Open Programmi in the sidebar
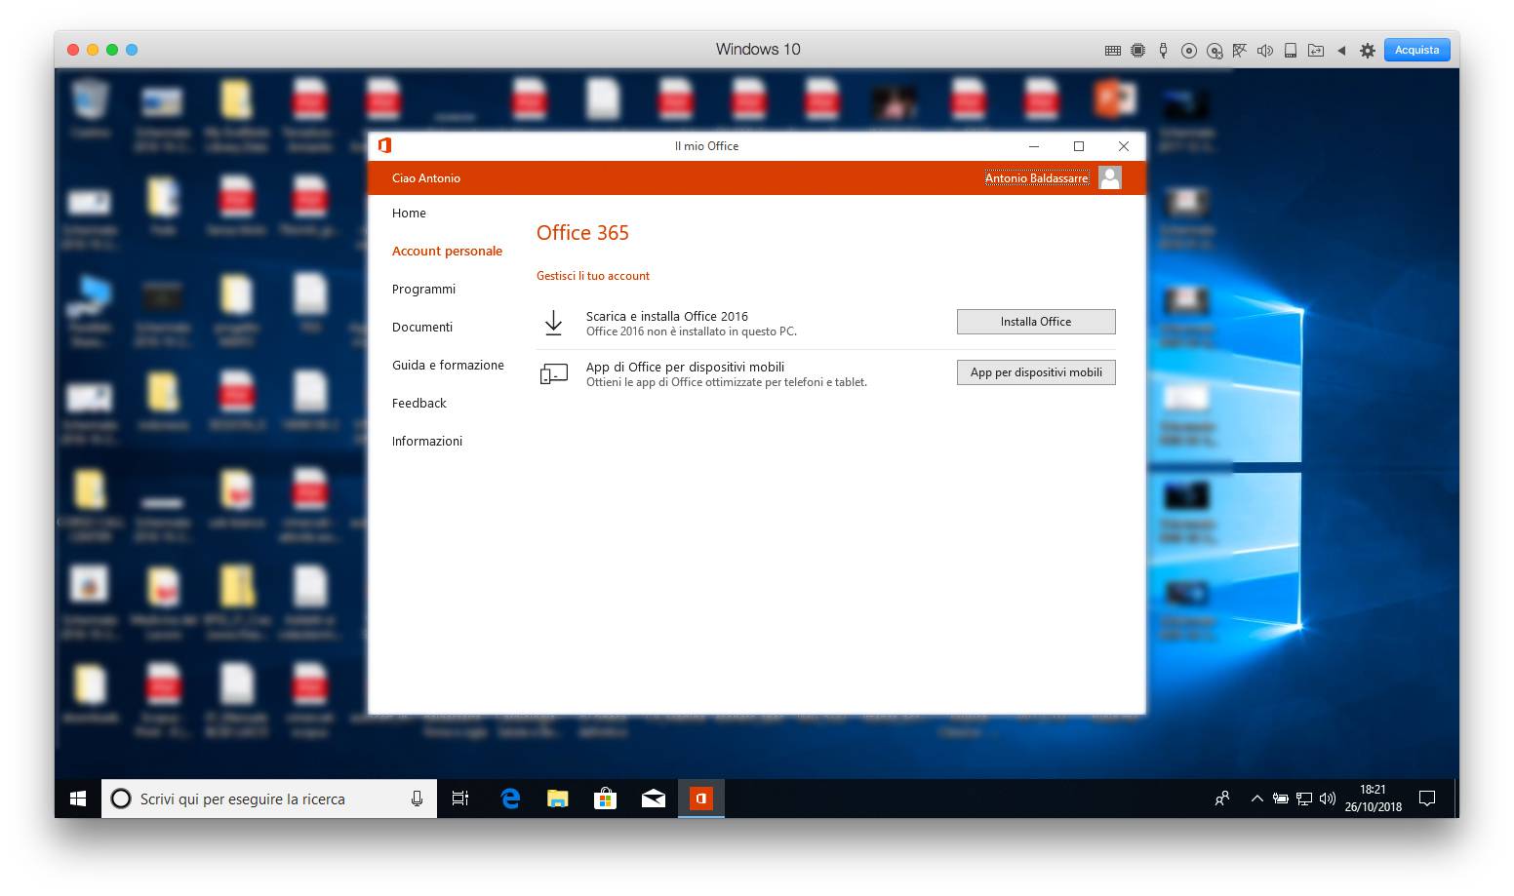This screenshot has height=896, width=1514. (x=423, y=290)
